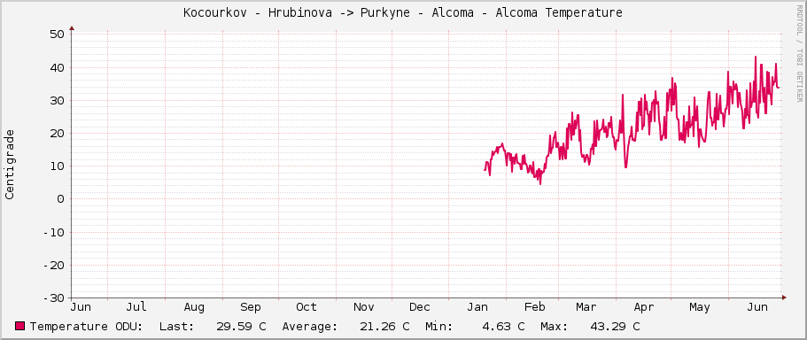807x340 pixels.
Task: Click the Min value '4.63 C'
Action: click(x=504, y=327)
